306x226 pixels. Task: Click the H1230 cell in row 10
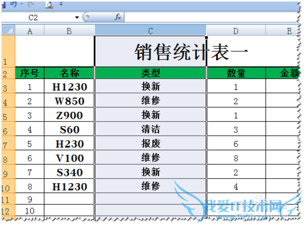click(69, 186)
